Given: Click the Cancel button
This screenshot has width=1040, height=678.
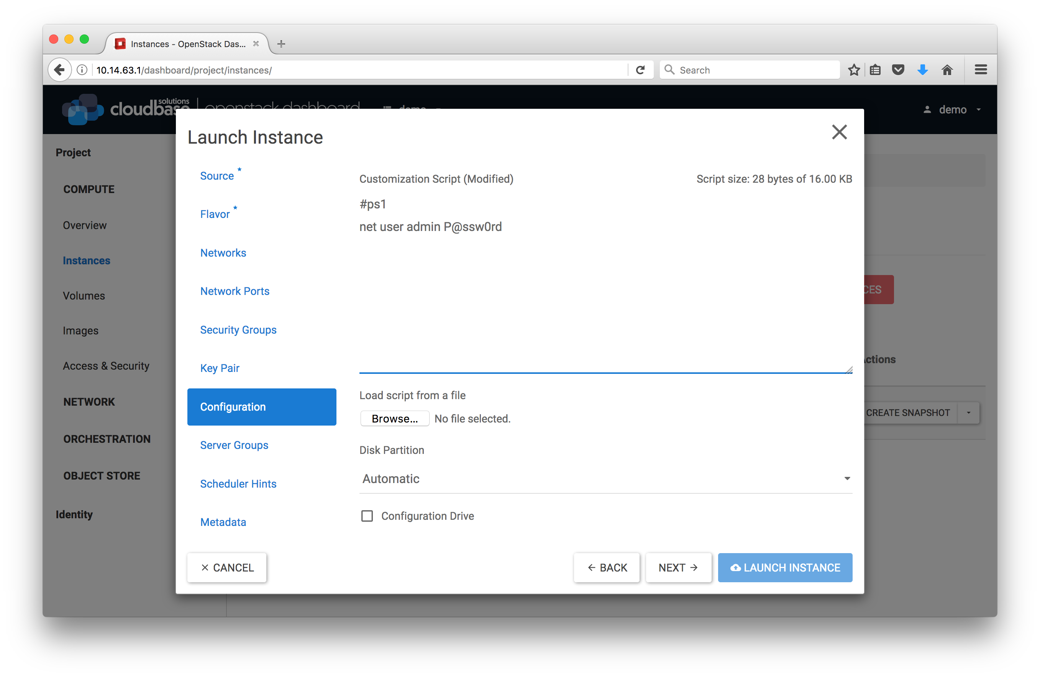Looking at the screenshot, I should (227, 567).
